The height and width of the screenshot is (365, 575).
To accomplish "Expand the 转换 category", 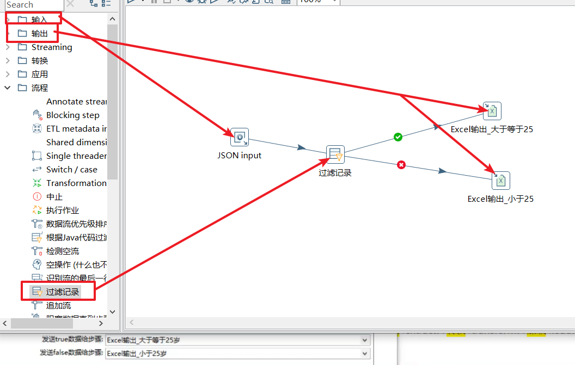I will 8,60.
